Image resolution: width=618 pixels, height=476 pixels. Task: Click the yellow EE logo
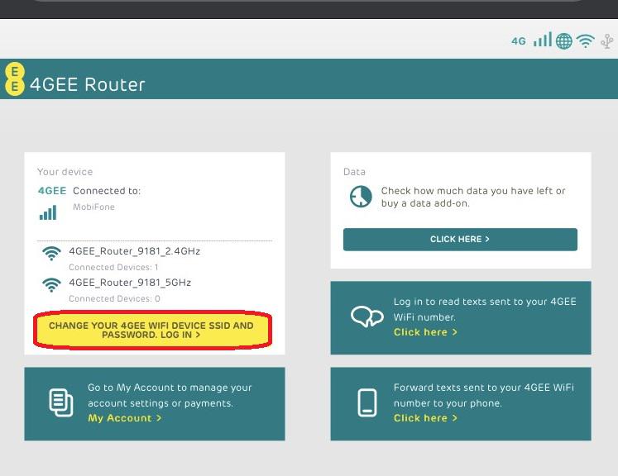click(x=15, y=79)
